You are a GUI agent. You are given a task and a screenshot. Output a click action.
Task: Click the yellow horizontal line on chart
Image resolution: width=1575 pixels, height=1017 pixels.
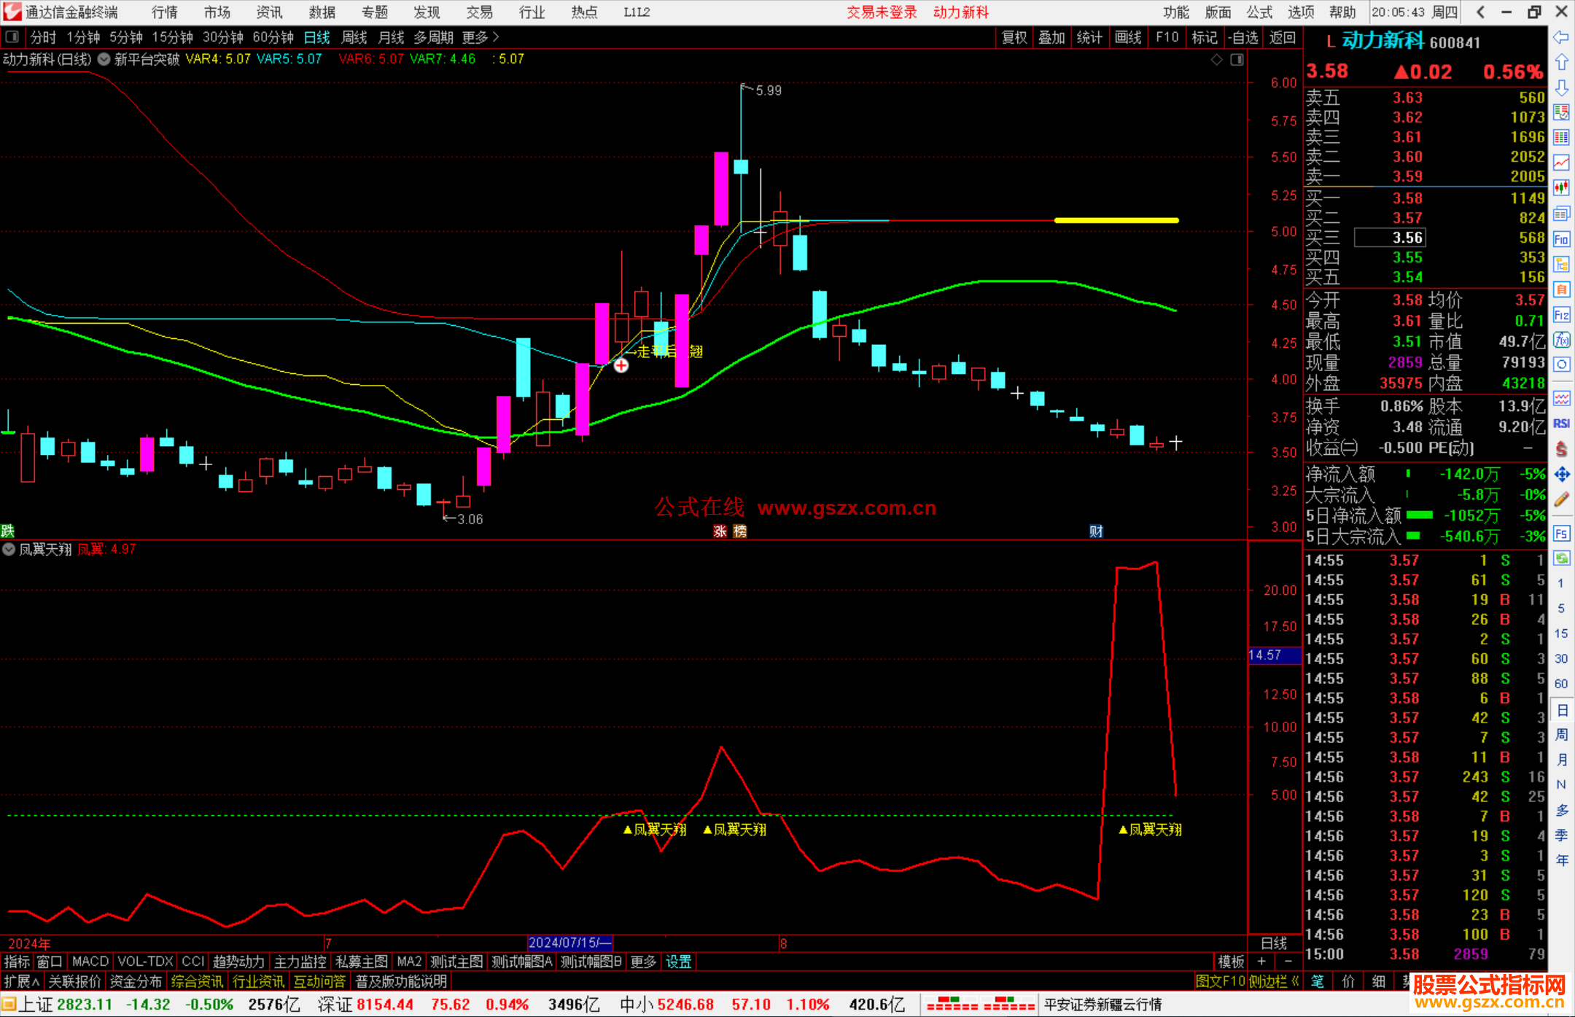(x=1116, y=220)
